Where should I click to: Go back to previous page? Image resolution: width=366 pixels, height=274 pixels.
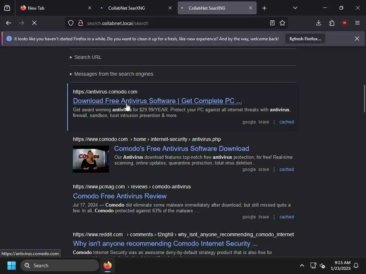[x=9, y=23]
